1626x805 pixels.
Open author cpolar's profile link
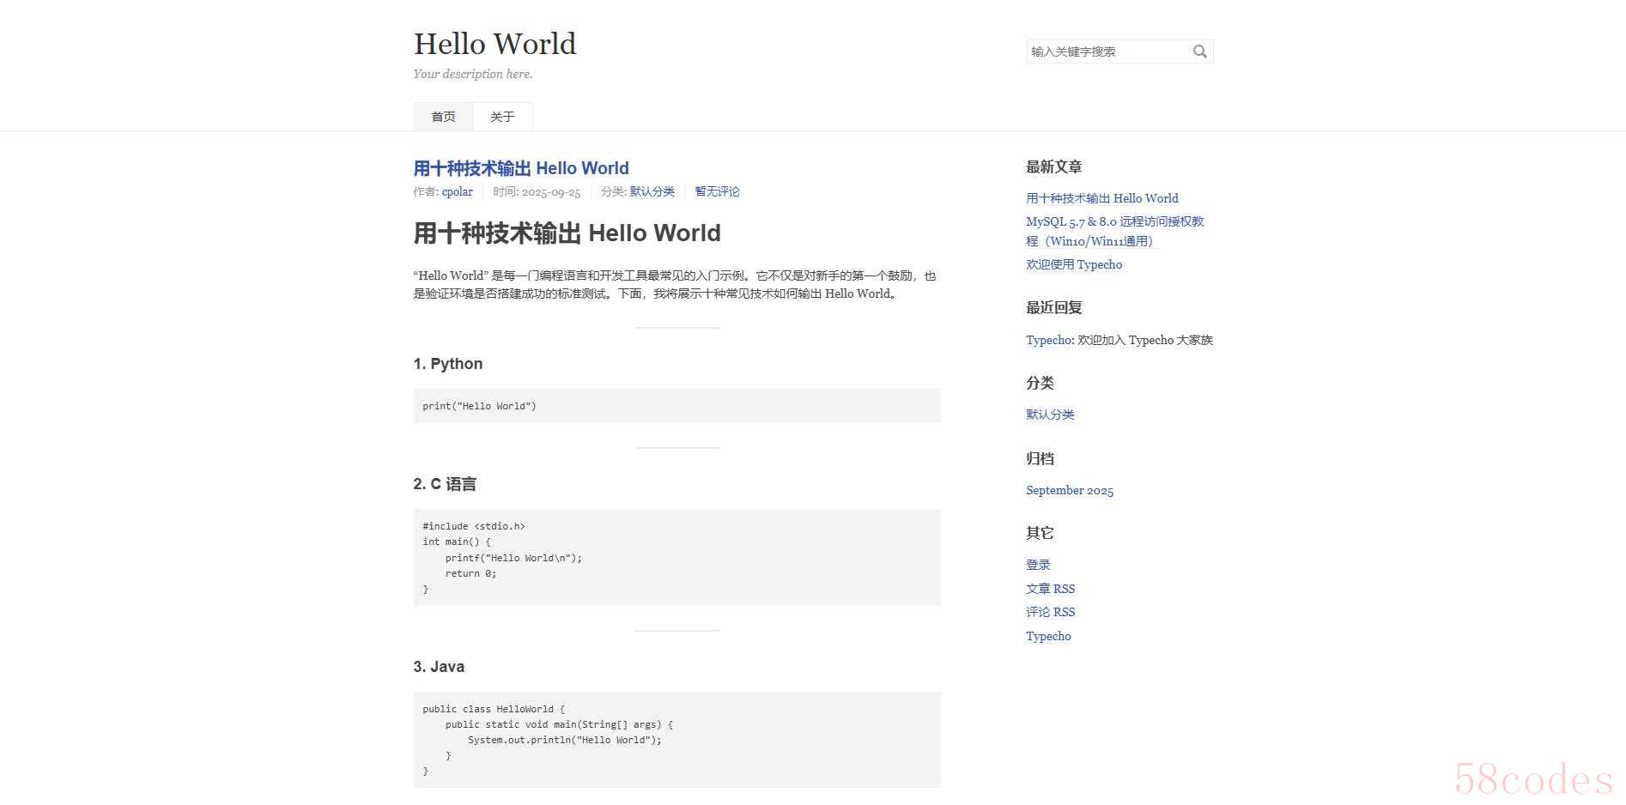point(457,191)
